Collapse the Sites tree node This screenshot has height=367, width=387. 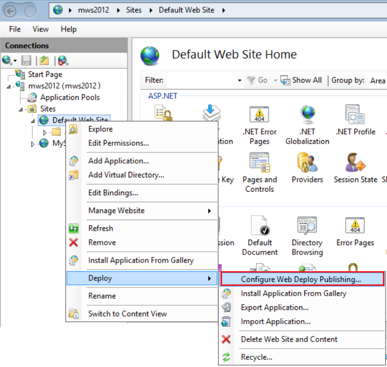click(20, 109)
